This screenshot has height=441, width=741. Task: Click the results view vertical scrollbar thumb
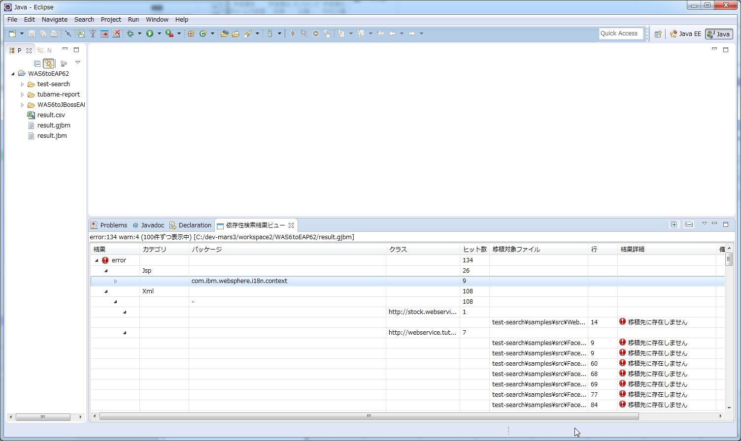[x=729, y=259]
